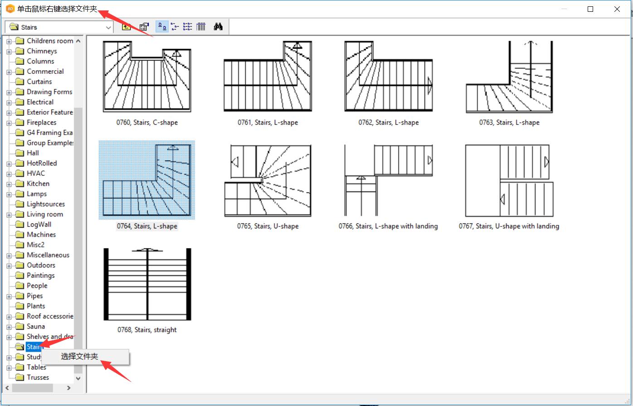Click the folder tree scroll-up arrow
This screenshot has width=633, height=406.
[x=78, y=41]
